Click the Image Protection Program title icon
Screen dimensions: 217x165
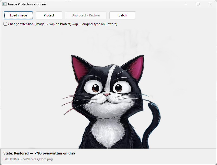click(x=4, y=4)
